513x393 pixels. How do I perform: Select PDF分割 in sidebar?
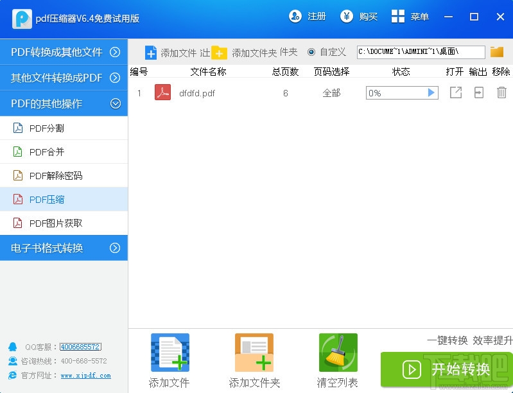(x=64, y=128)
